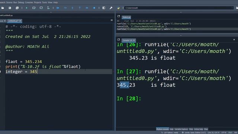Viewport: 238px width, 134px height.
Task: Click the Line/Col cursor position status
Action: (x=213, y=133)
